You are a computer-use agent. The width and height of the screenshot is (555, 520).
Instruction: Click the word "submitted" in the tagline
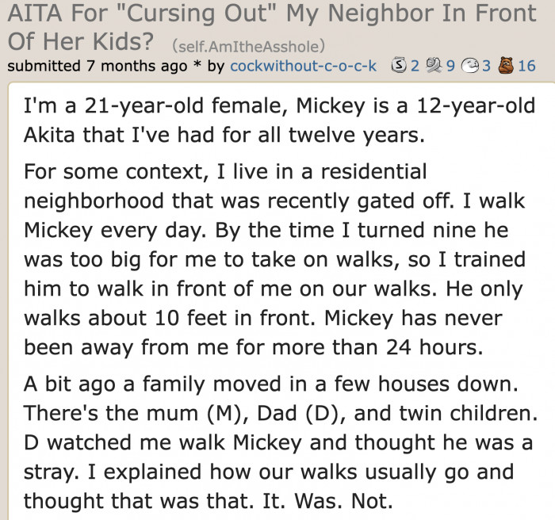coord(44,66)
